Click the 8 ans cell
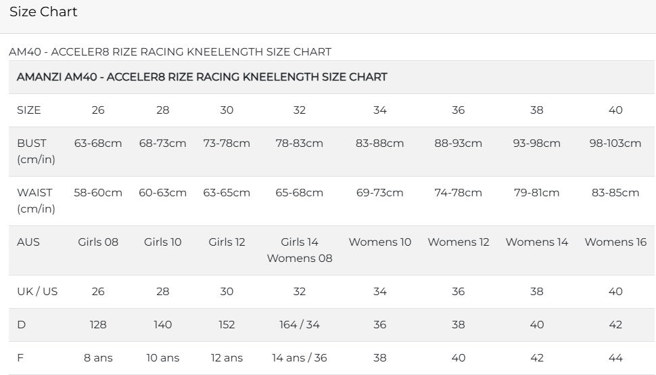Viewport: 656px width, 375px height. [x=98, y=357]
